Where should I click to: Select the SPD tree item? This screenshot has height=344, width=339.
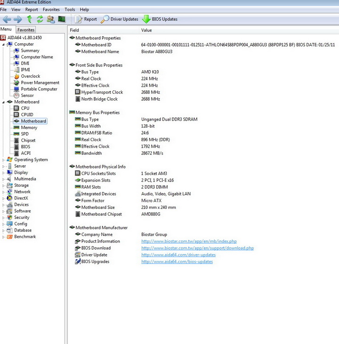24,134
